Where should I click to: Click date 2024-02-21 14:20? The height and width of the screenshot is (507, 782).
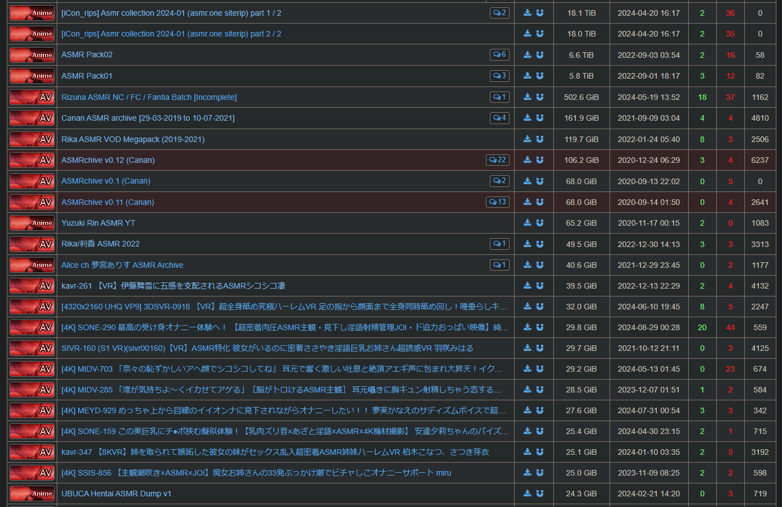tap(649, 494)
